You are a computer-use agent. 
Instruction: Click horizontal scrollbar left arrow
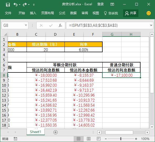click(x=99, y=132)
